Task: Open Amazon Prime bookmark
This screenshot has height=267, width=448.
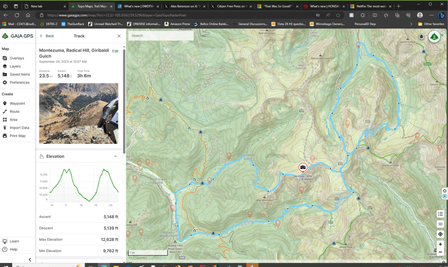Action: (177, 24)
